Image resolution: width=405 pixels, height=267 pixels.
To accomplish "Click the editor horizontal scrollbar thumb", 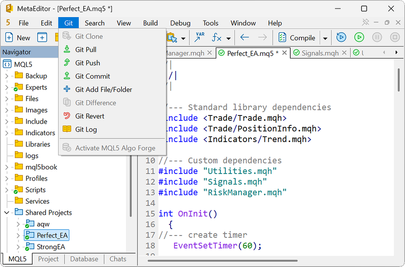I will coord(222,261).
